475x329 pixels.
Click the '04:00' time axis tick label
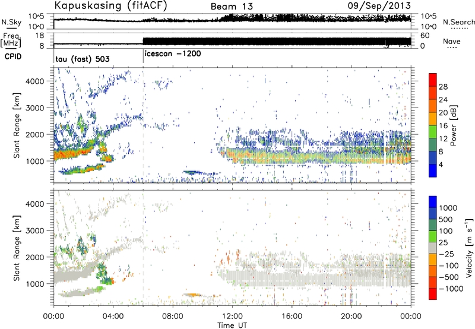[113, 317]
